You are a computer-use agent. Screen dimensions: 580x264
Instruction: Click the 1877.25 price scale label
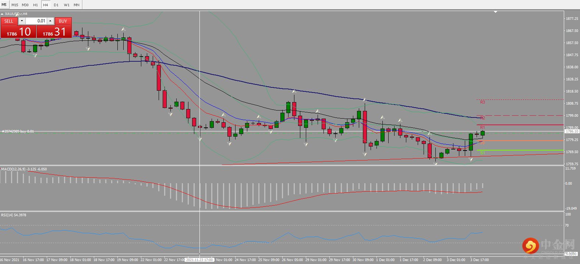572,19
